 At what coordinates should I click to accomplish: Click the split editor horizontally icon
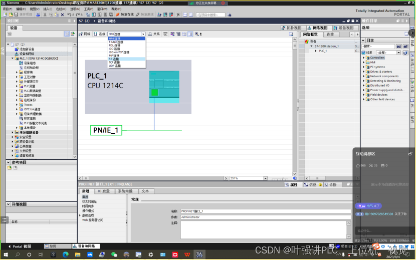pyautogui.click(x=185, y=15)
